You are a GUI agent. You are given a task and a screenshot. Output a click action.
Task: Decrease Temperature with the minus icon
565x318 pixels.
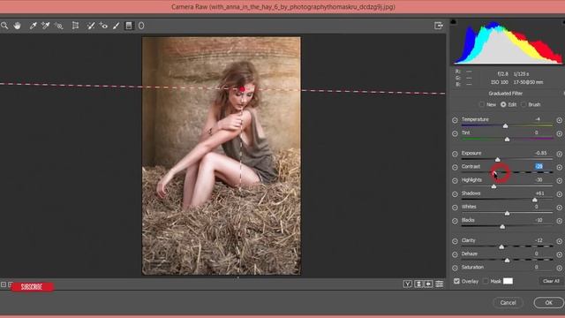point(455,120)
